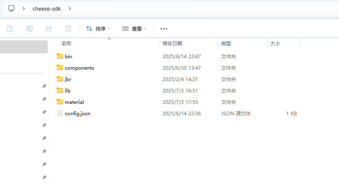Click the highlighted item in navigation pane

(x=24, y=47)
